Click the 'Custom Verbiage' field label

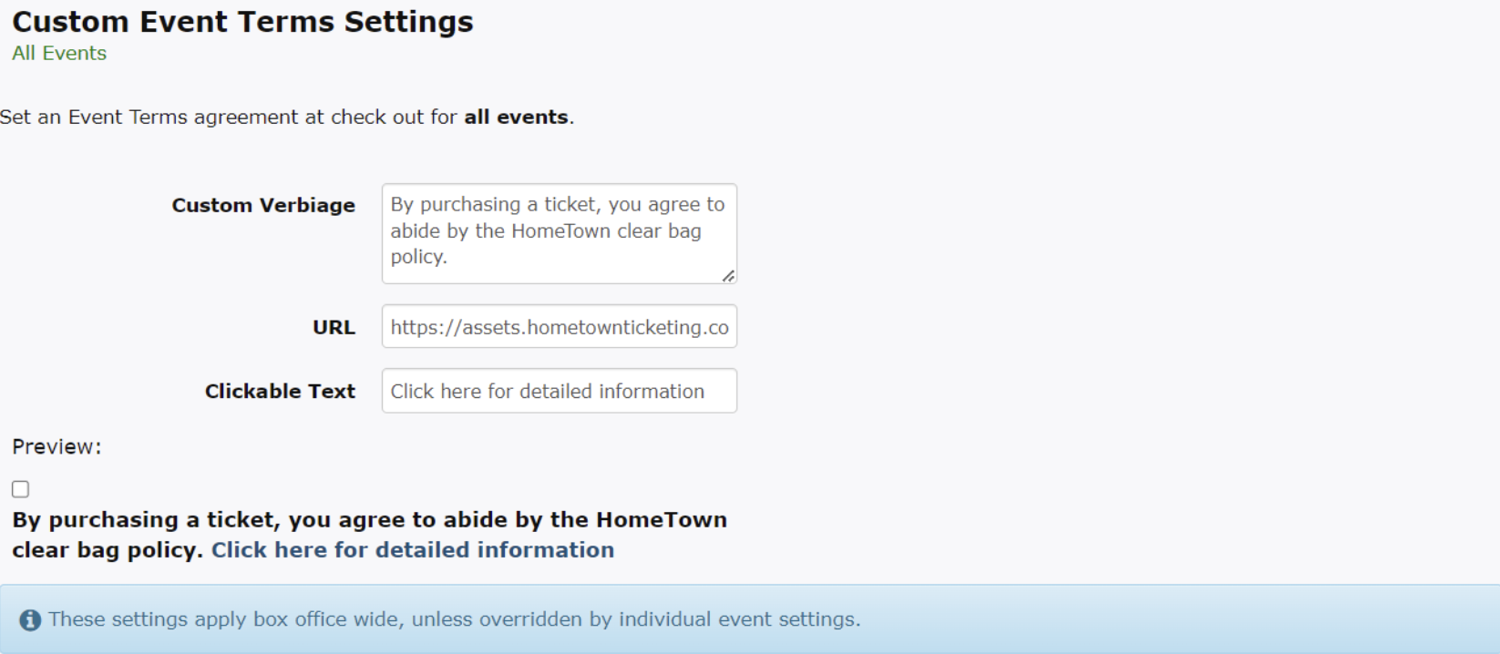(263, 206)
